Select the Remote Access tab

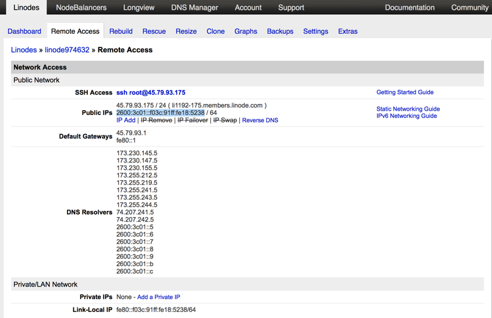tap(75, 31)
